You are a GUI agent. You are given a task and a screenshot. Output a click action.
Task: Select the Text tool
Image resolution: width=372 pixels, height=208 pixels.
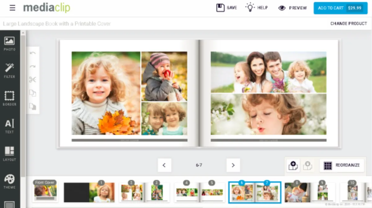[x=9, y=126]
